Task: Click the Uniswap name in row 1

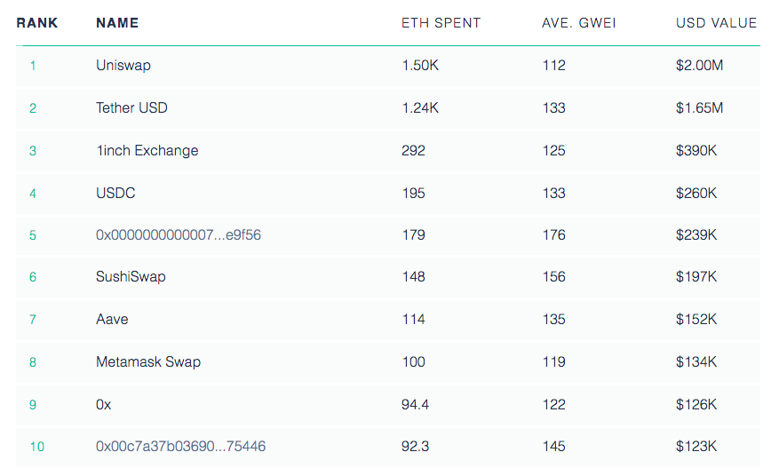Action: 123,66
